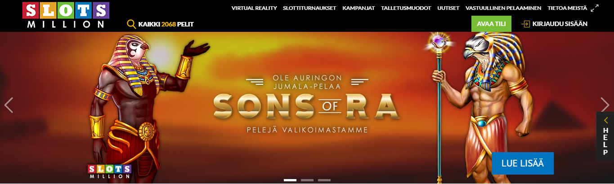614x184 pixels.
Task: Click the blue Lue lisää button
Action: pos(522,163)
